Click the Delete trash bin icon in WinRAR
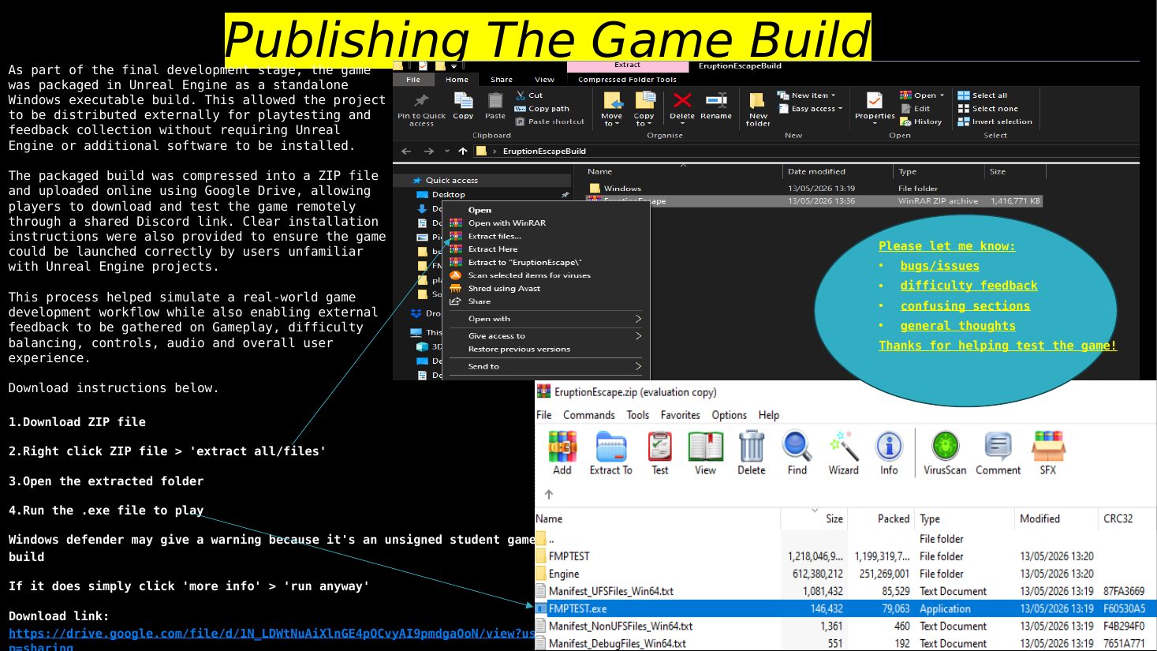 (751, 453)
